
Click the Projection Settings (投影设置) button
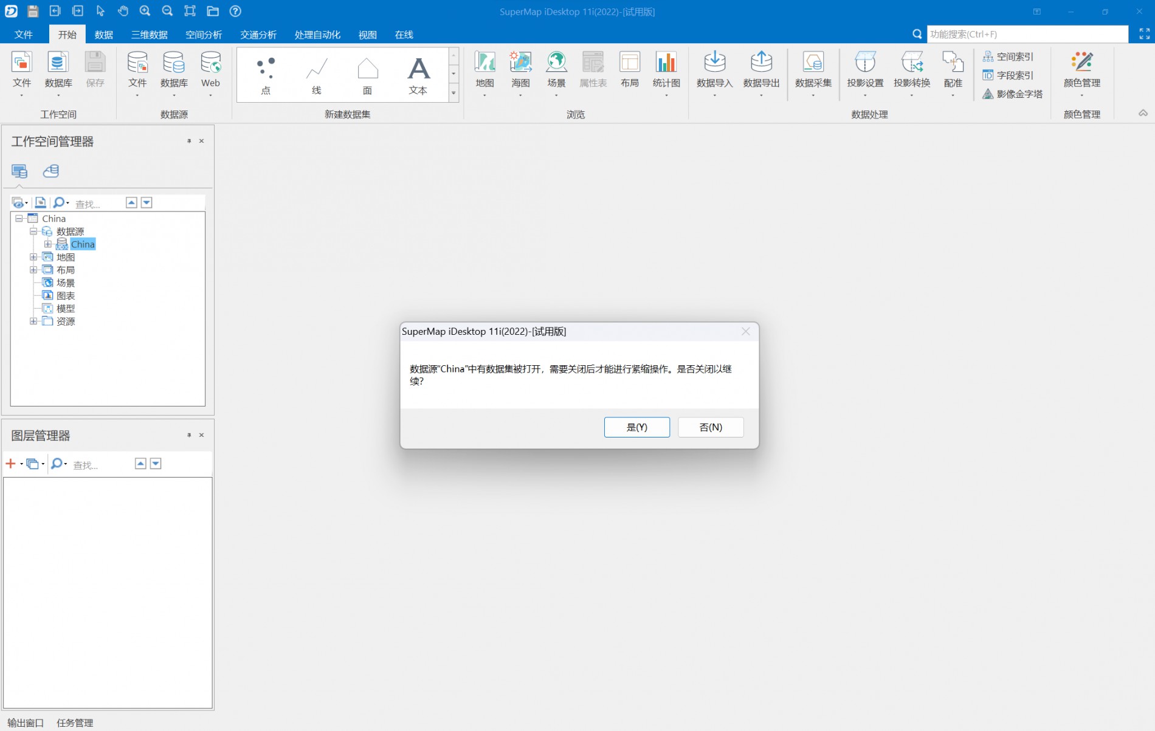(865, 74)
